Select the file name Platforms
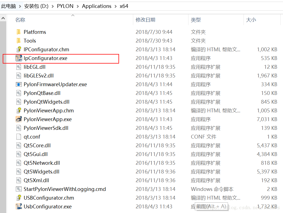 pos(35,32)
